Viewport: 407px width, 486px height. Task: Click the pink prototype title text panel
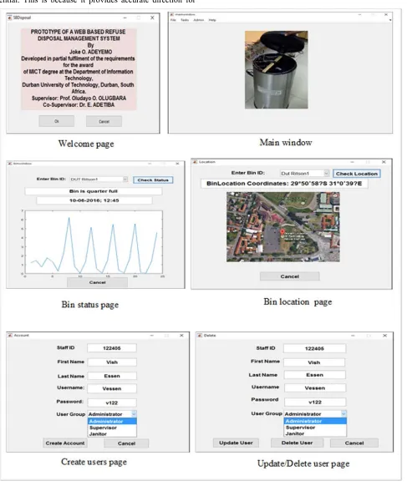pos(79,68)
